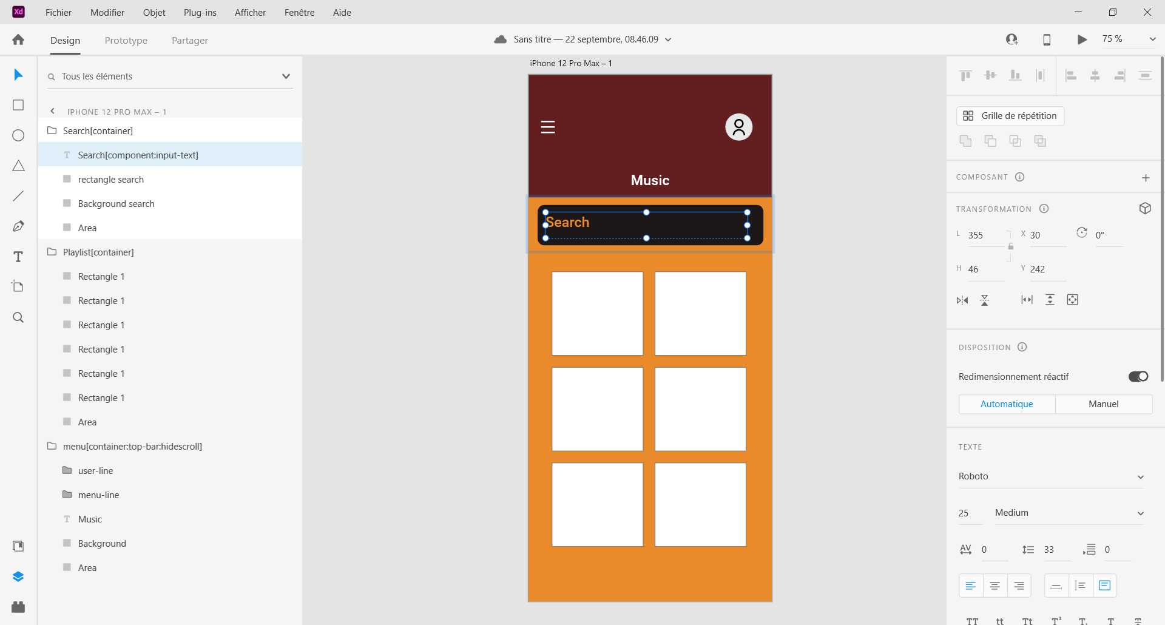Open the Fichier menu

[58, 12]
